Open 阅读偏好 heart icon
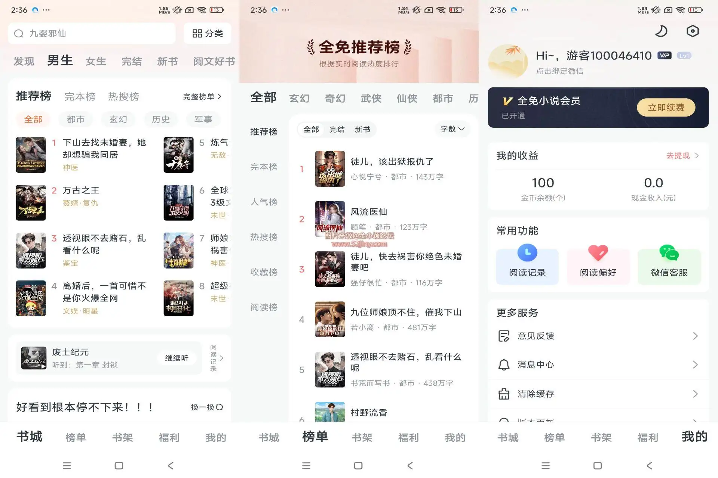718x478 pixels. [x=598, y=253]
